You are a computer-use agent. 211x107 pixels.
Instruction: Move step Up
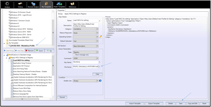[x=50, y=51]
